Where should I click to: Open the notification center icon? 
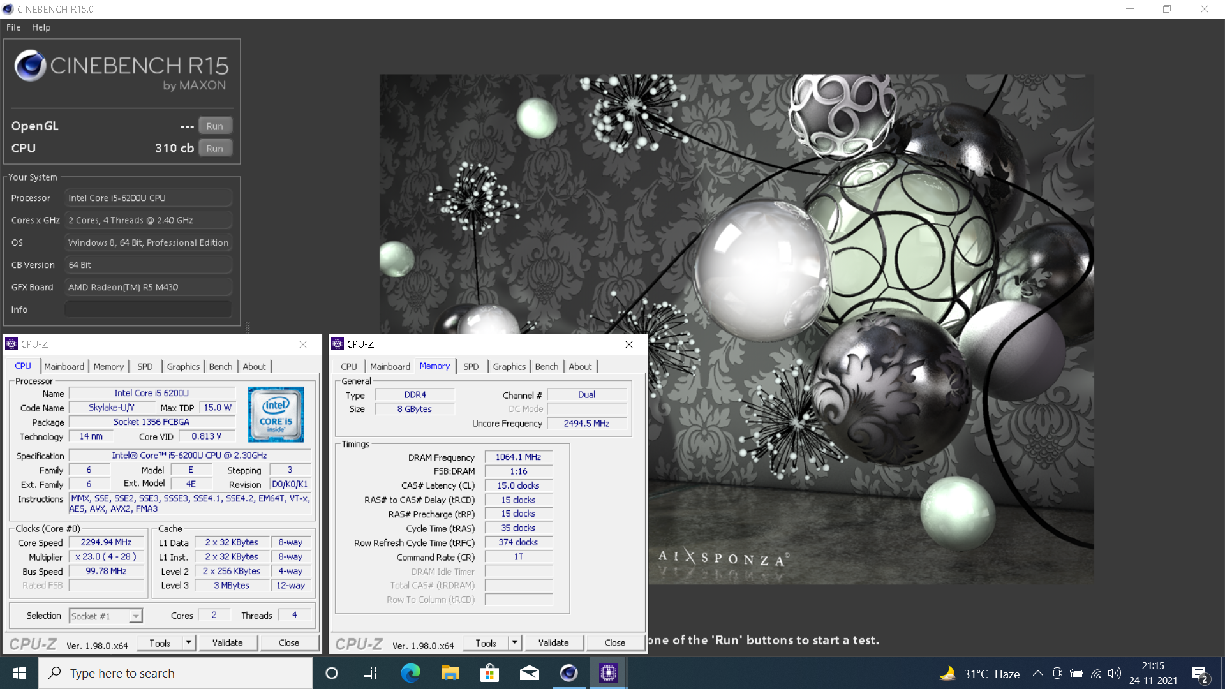pyautogui.click(x=1200, y=674)
